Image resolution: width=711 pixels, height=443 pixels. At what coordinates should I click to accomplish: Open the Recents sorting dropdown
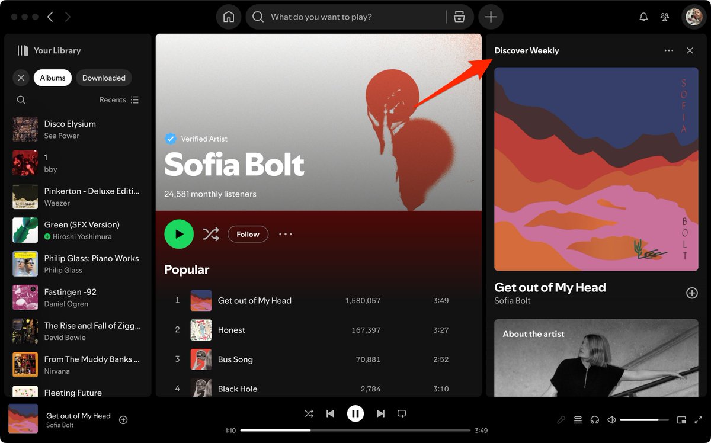click(119, 99)
